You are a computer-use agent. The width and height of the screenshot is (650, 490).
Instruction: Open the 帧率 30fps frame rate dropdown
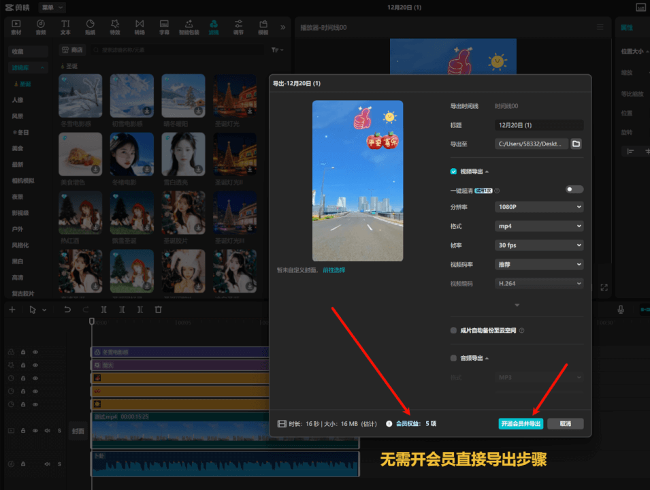538,245
